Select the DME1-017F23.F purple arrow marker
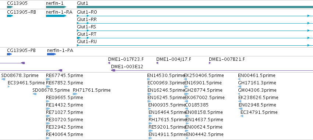Image resolution: width=313 pixels, height=140 pixels. (x=109, y=63)
